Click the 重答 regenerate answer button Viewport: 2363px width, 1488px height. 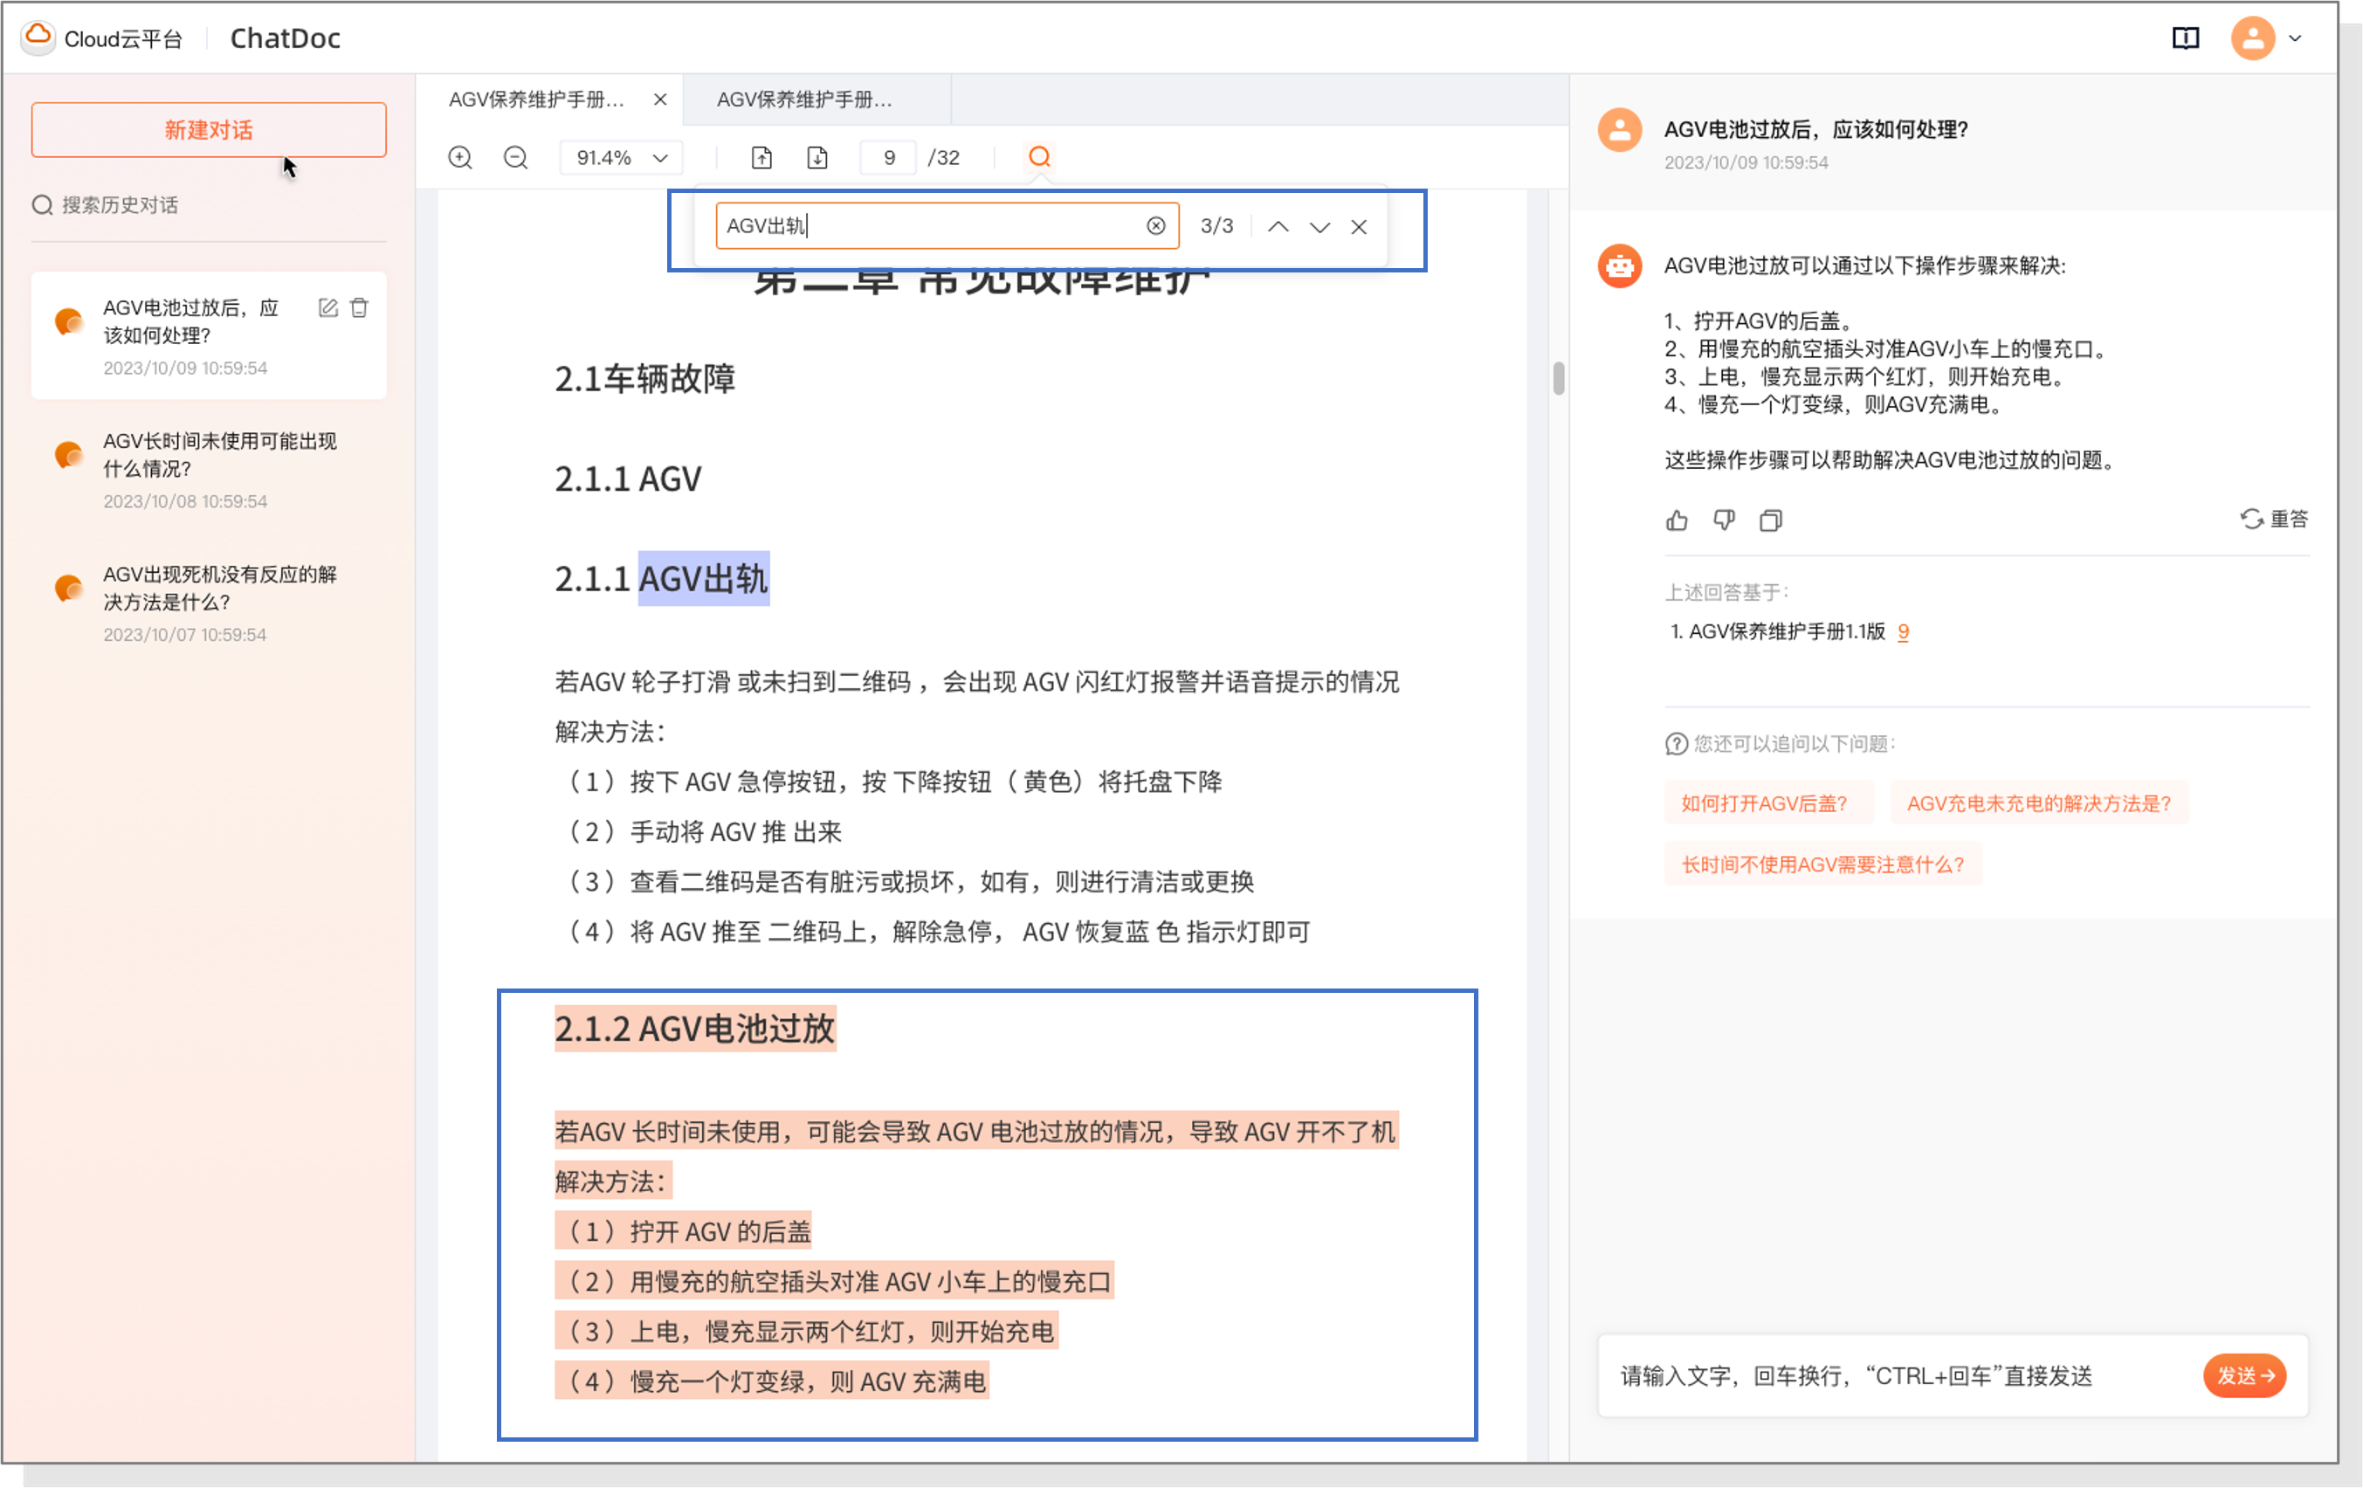(2274, 518)
